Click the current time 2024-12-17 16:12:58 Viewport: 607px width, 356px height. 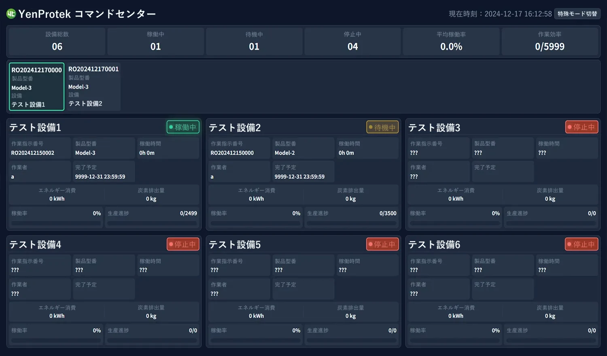coord(518,14)
